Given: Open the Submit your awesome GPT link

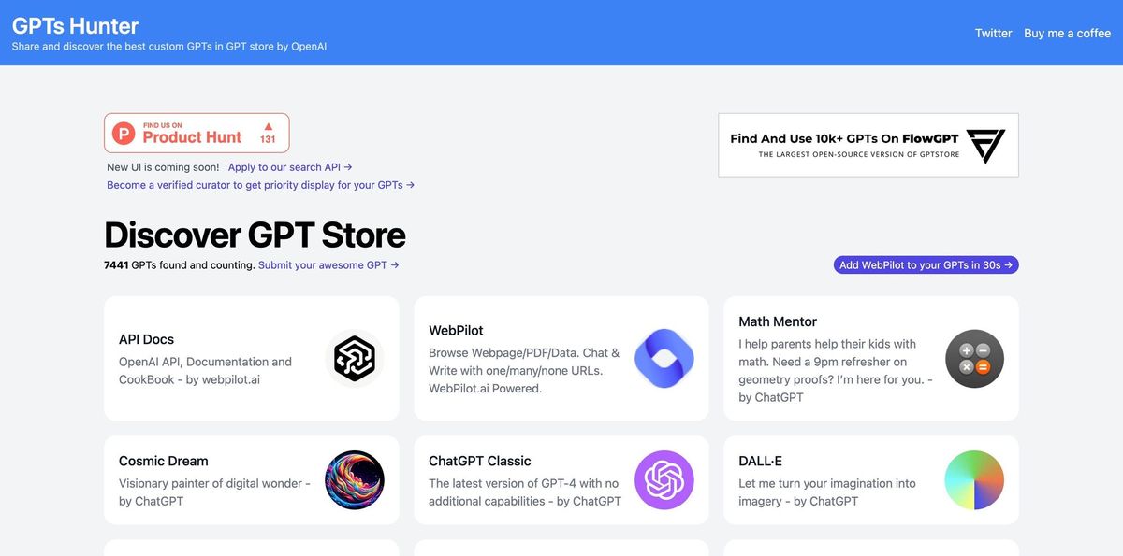Looking at the screenshot, I should coord(328,265).
